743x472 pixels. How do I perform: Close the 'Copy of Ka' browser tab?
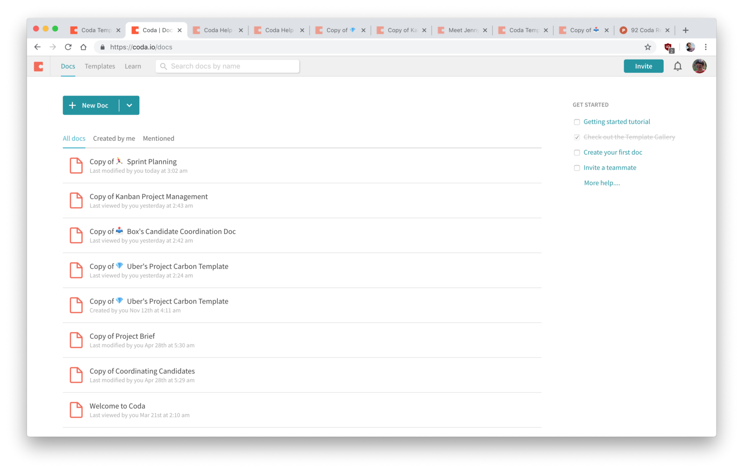[424, 30]
